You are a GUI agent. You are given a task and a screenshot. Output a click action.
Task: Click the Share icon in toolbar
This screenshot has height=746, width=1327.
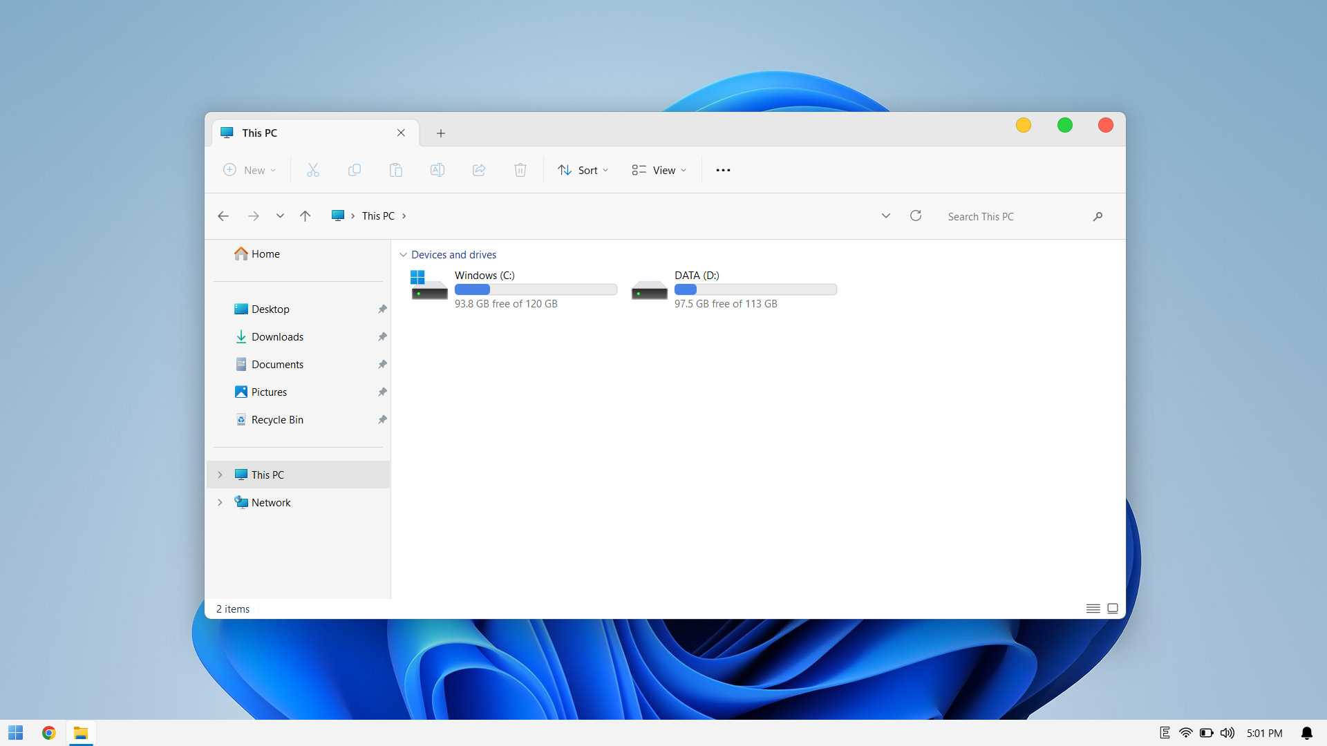click(479, 170)
